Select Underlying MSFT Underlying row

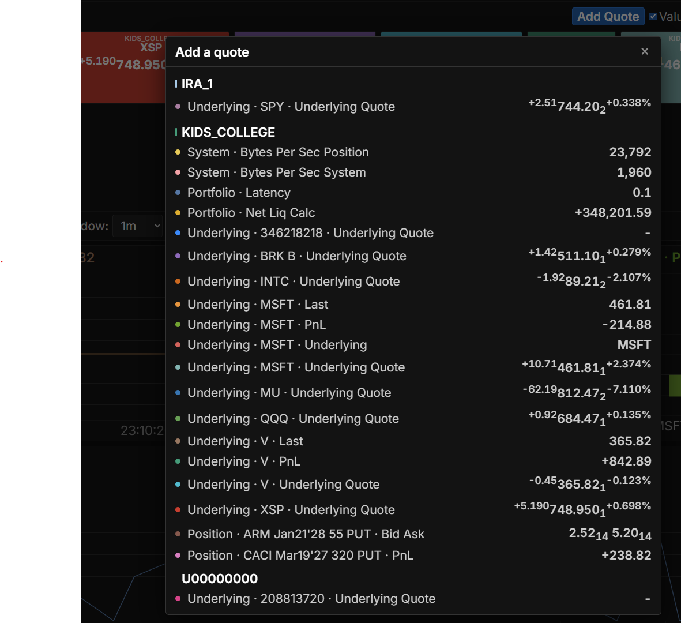point(413,345)
